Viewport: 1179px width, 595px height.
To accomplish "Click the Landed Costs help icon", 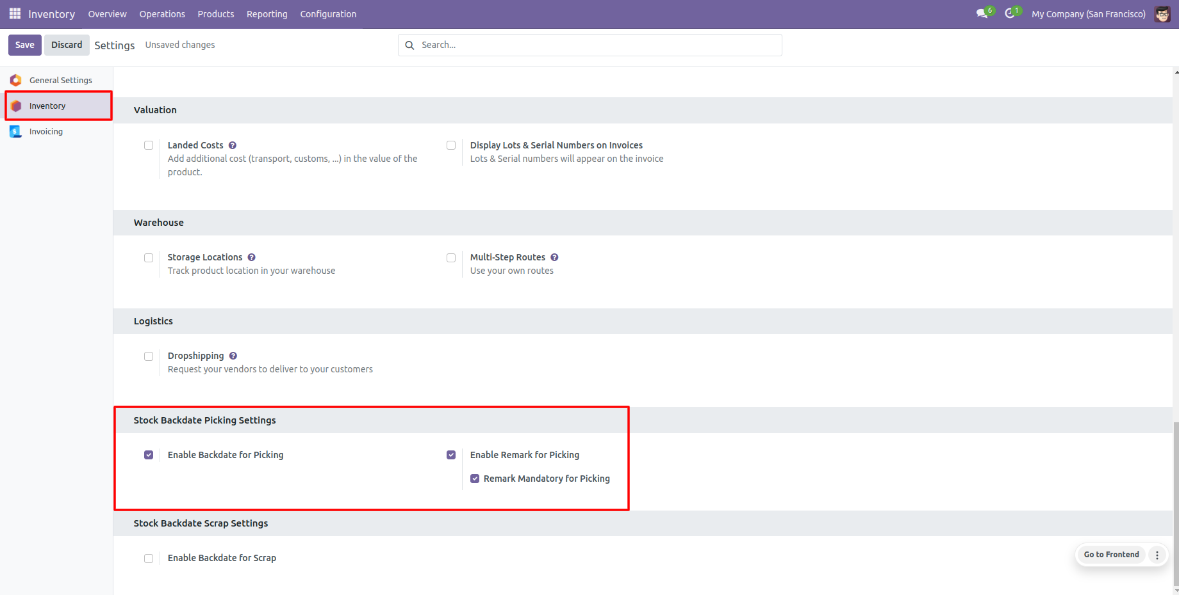I will [x=233, y=145].
